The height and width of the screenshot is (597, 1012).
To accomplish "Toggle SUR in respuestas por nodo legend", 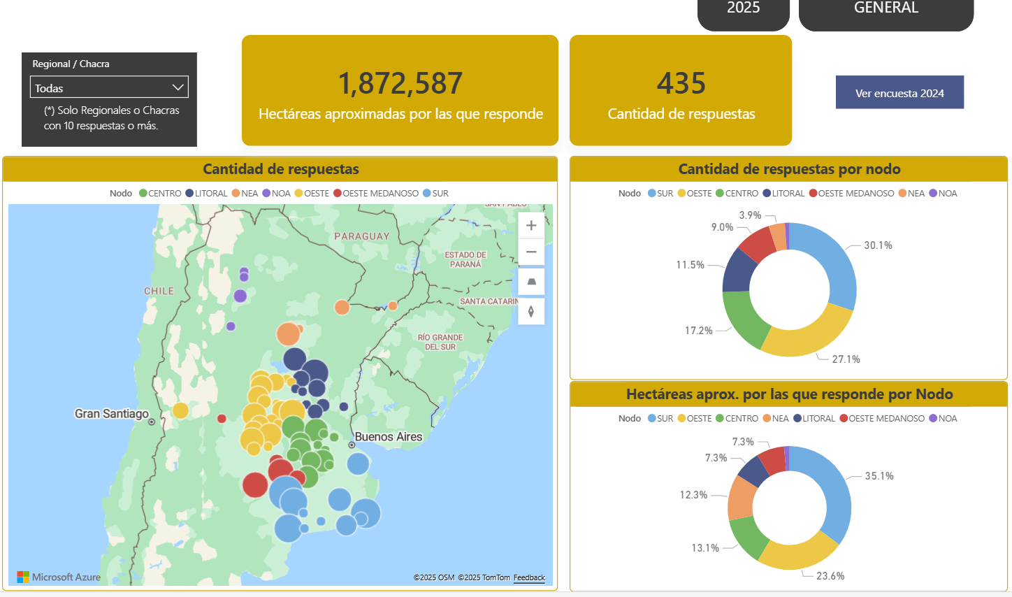I will point(652,194).
